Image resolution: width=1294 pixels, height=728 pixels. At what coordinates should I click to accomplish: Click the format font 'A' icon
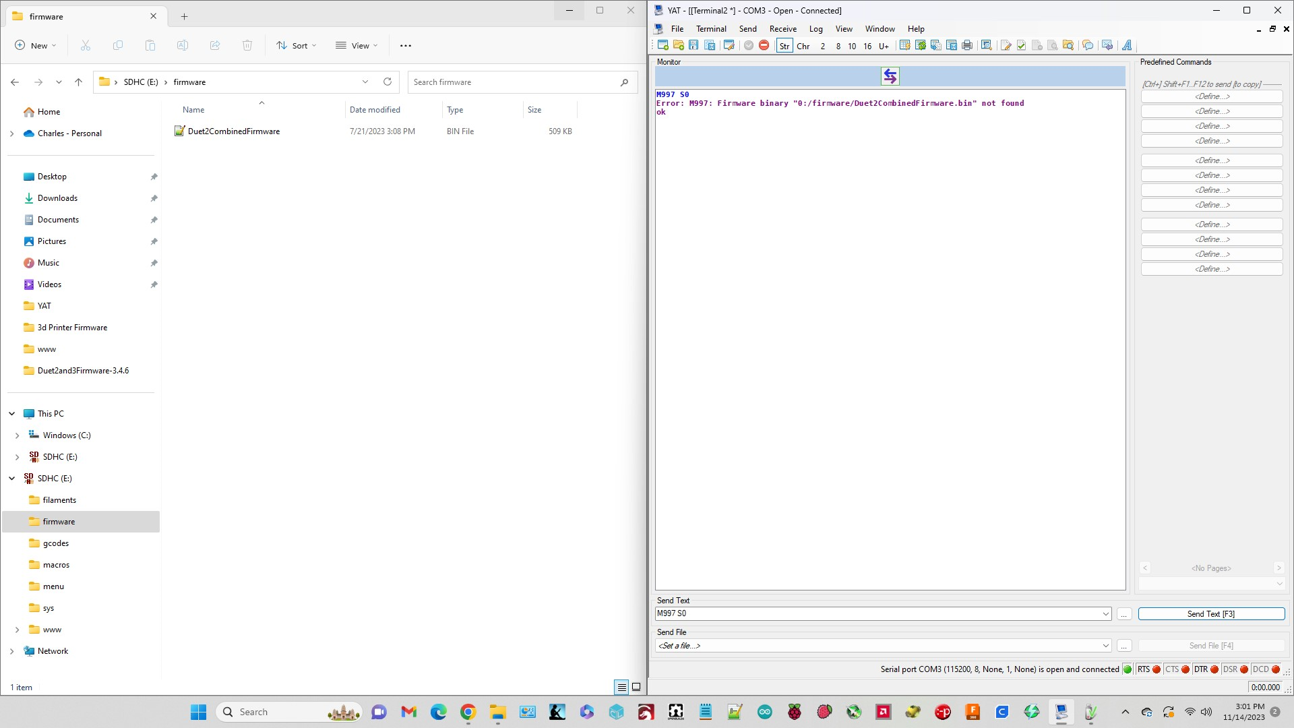coord(1127,45)
